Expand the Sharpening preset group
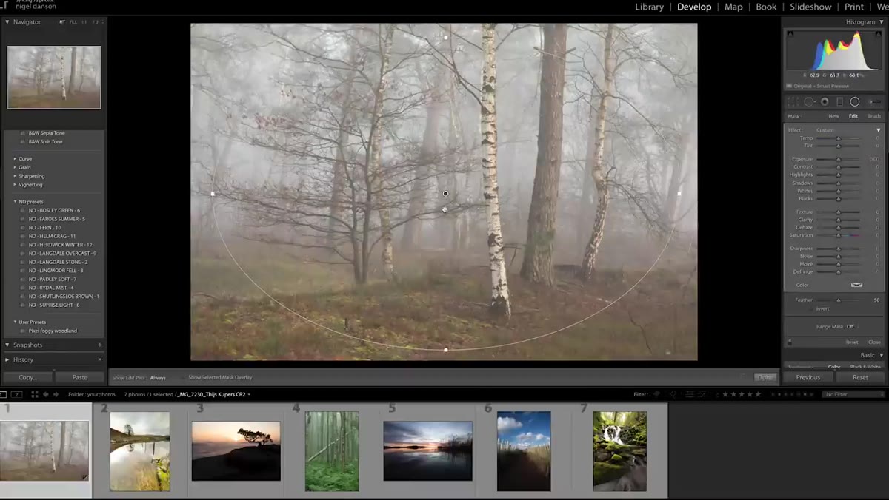 pyautogui.click(x=15, y=176)
